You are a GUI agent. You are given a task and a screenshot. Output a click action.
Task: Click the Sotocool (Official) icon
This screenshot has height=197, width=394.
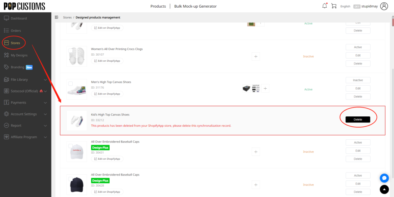point(7,91)
